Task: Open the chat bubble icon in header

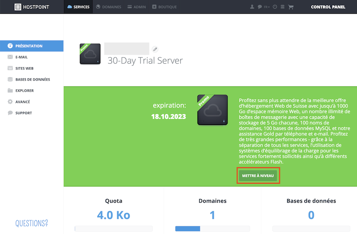Action: [x=260, y=7]
